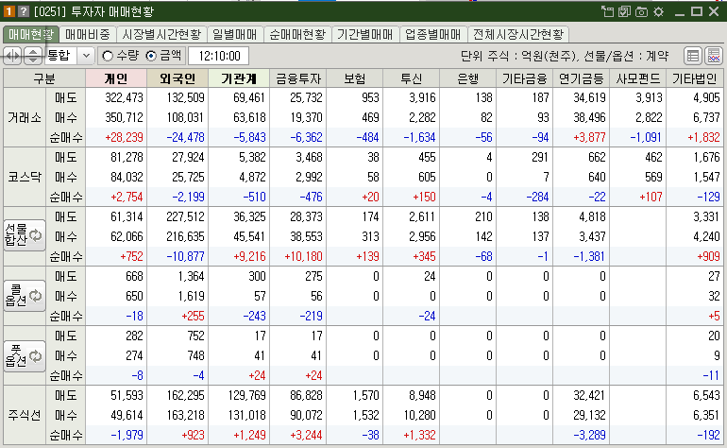727x448 pixels.
Task: Open the 기간별매매 tab
Action: coord(364,34)
